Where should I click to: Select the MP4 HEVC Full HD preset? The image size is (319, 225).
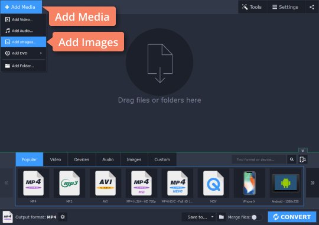[177, 186]
